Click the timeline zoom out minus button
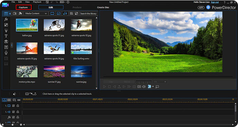The width and height of the screenshot is (238, 127). pyautogui.click(x=3, y=125)
